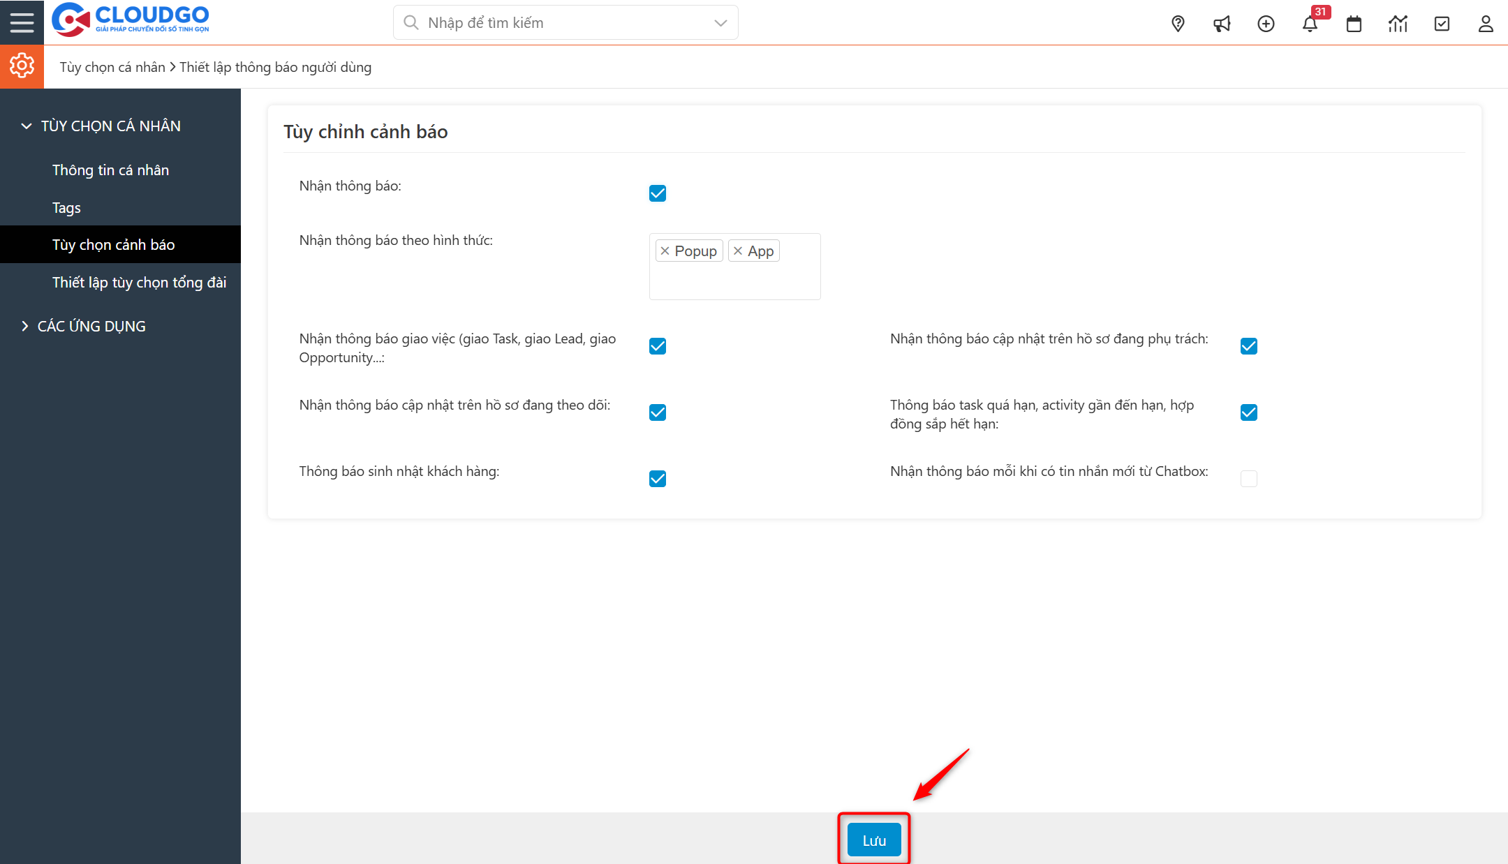Click the announcements megaphone icon

tap(1222, 23)
